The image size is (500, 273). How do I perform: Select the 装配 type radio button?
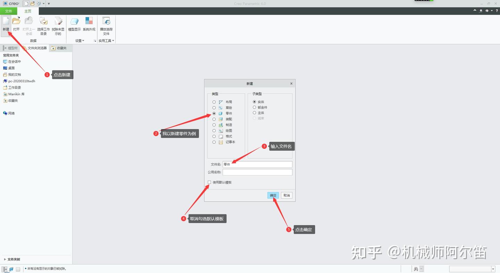[214, 119]
